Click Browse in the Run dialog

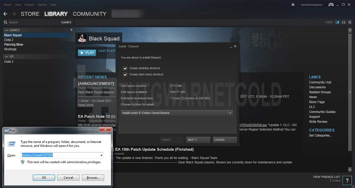tap(93, 178)
